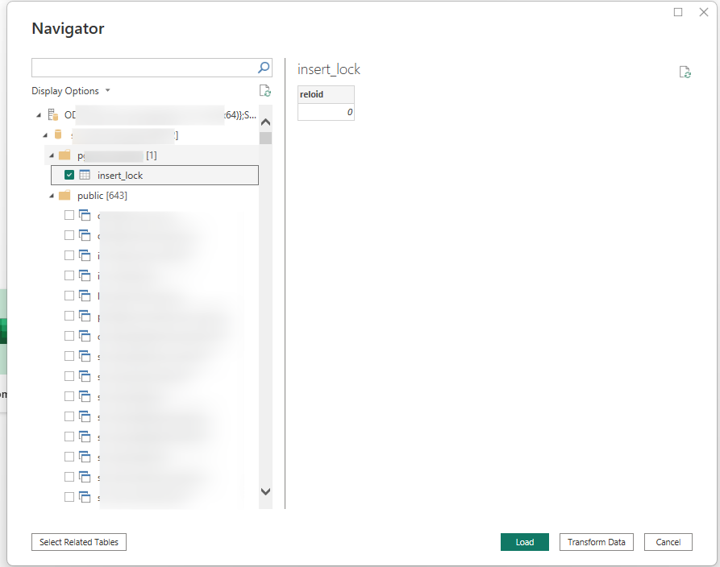Click the database cylinder icon in tree
The width and height of the screenshot is (720, 567).
pos(57,135)
